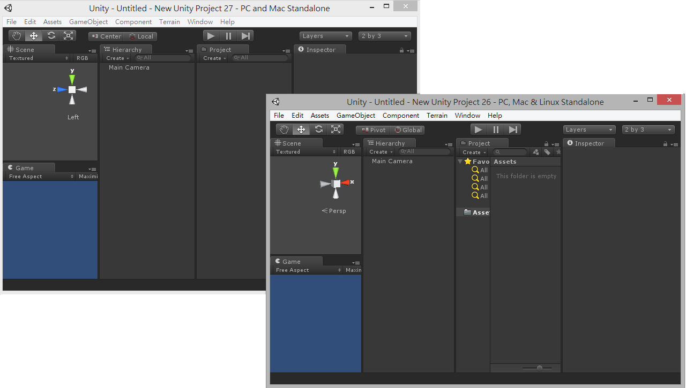Toggle Center/Pivot button in Project 27 window
This screenshot has width=686, height=388.
(106, 36)
